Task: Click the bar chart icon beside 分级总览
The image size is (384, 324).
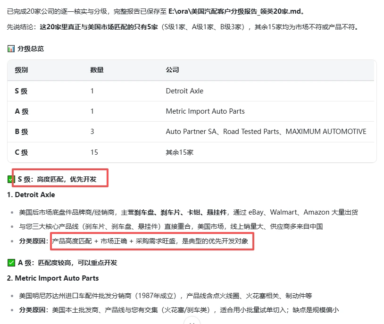Action: (x=11, y=49)
